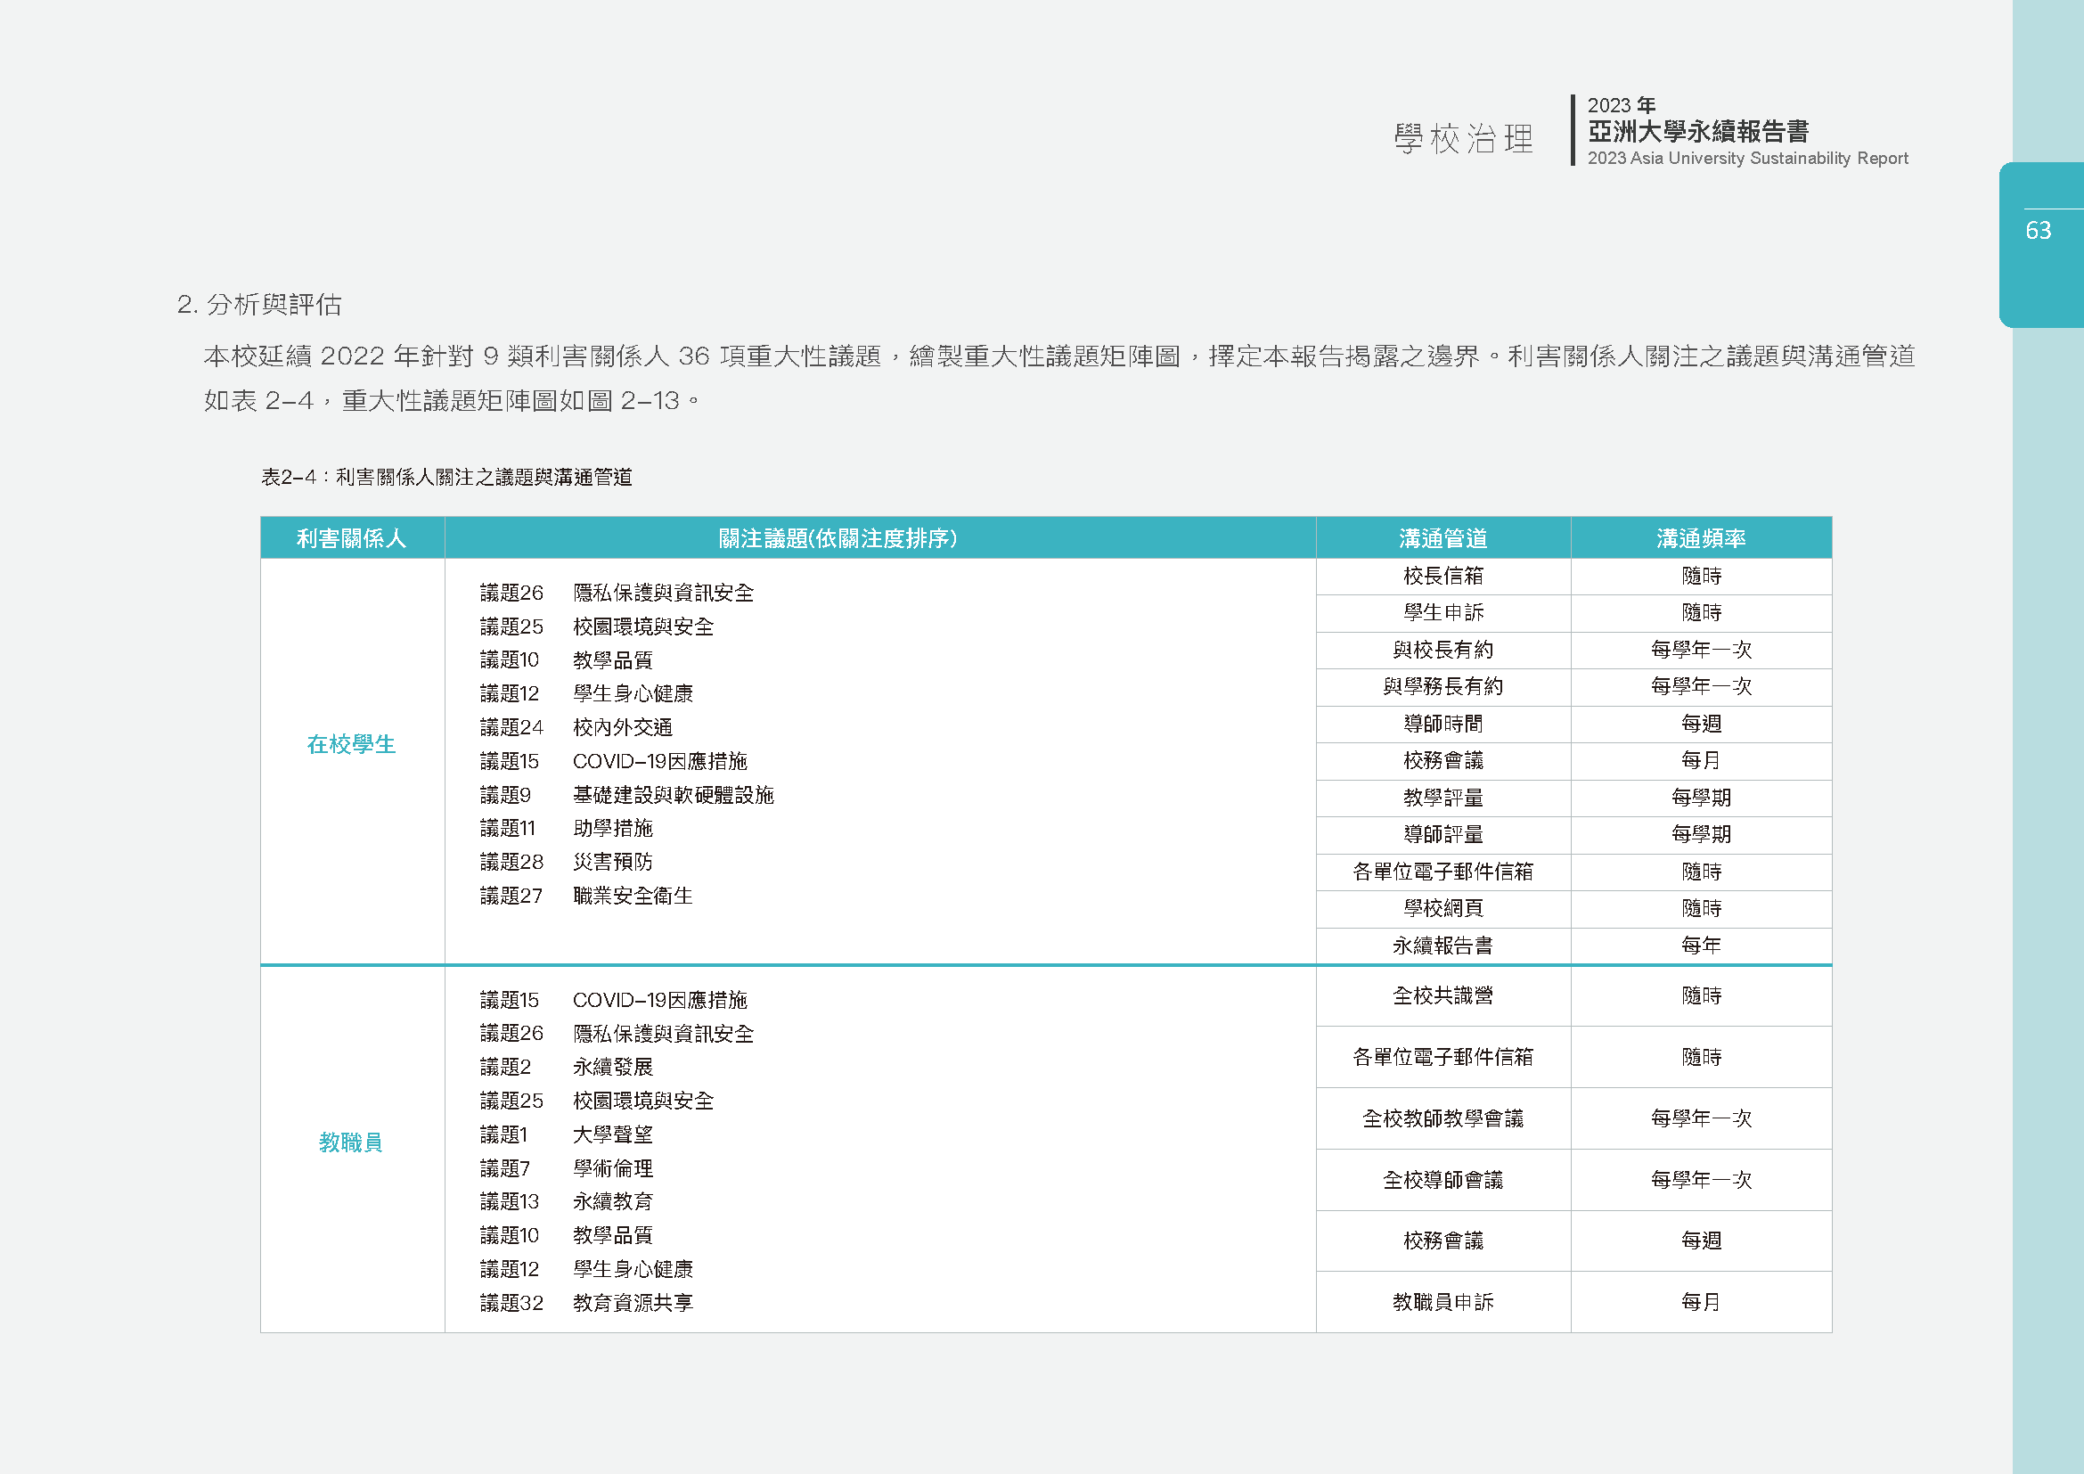This screenshot has height=1474, width=2084.
Task: Click frequency '每月' beside student 校務會議
Action: click(x=1701, y=760)
